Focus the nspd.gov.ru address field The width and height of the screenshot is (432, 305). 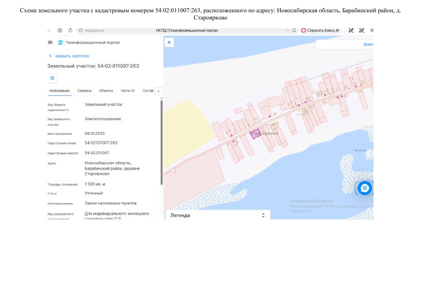(94, 31)
